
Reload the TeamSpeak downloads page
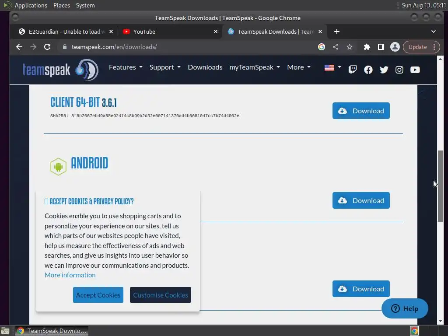coord(47,47)
